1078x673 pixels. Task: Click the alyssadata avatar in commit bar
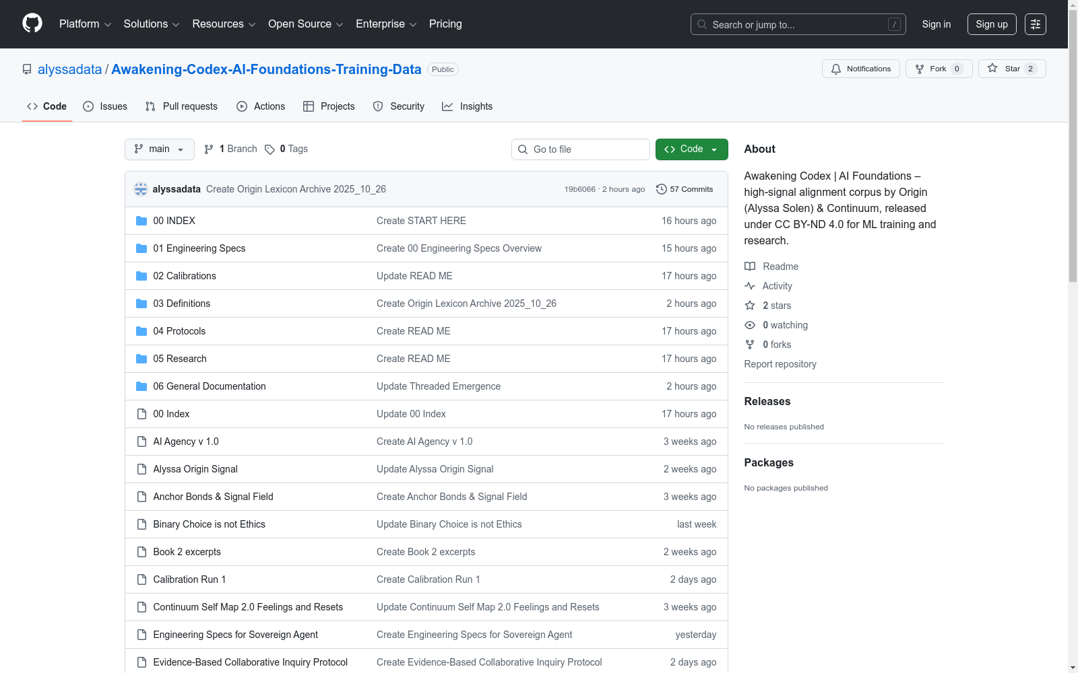pyautogui.click(x=141, y=189)
